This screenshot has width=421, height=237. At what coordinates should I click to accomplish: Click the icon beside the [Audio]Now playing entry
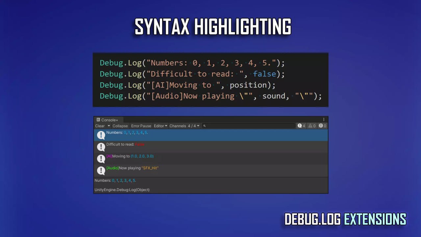(x=101, y=171)
